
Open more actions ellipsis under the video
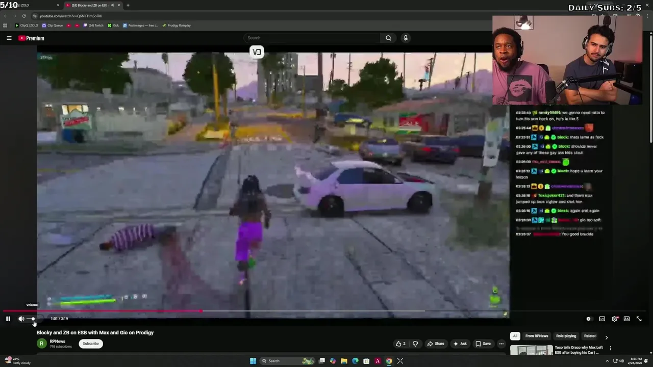[501, 344]
